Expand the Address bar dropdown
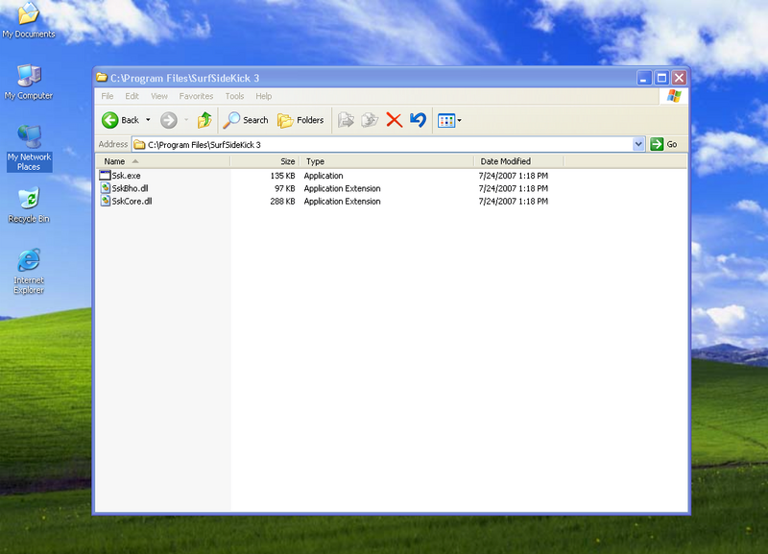The height and width of the screenshot is (554, 768). pyautogui.click(x=638, y=144)
